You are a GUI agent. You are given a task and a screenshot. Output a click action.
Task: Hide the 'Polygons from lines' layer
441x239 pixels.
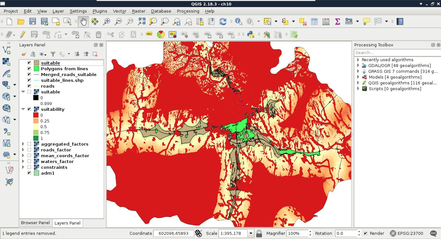(x=29, y=69)
